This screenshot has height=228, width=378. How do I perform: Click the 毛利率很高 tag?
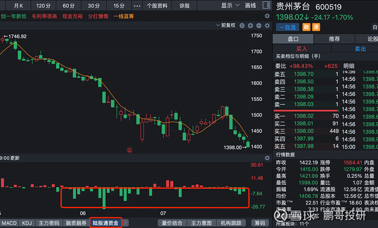pos(44,16)
